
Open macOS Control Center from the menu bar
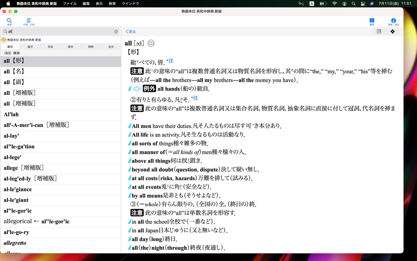click(x=363, y=4)
